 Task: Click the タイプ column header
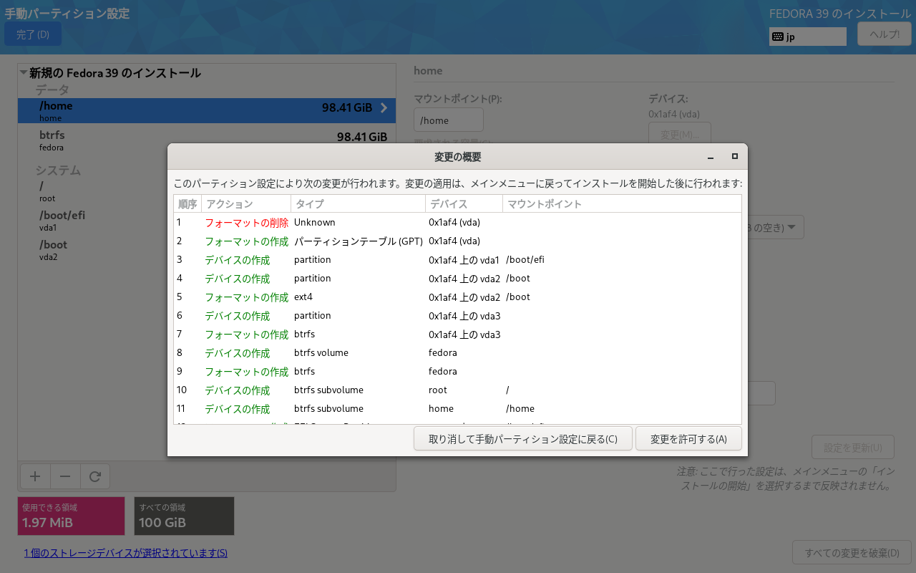[358, 204]
